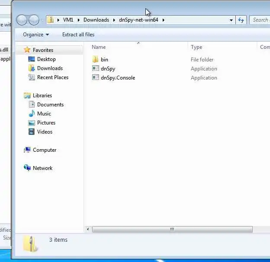
Task: Select Network in the navigation pane
Action: tap(42, 168)
